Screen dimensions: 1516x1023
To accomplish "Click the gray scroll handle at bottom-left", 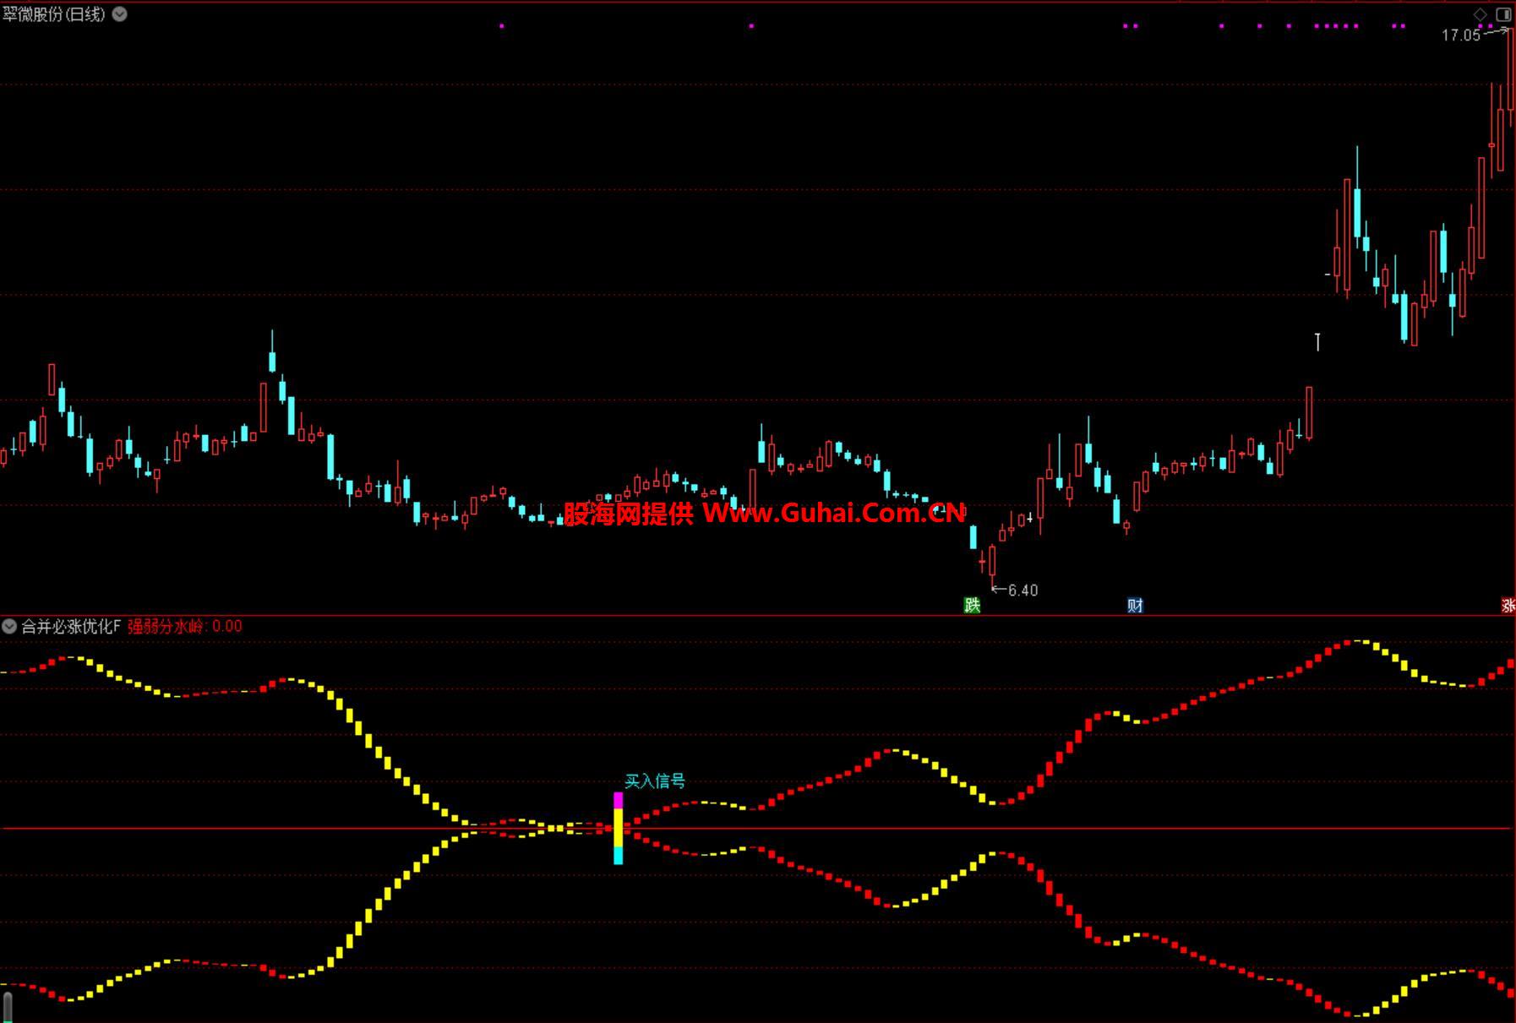I will [x=8, y=1007].
